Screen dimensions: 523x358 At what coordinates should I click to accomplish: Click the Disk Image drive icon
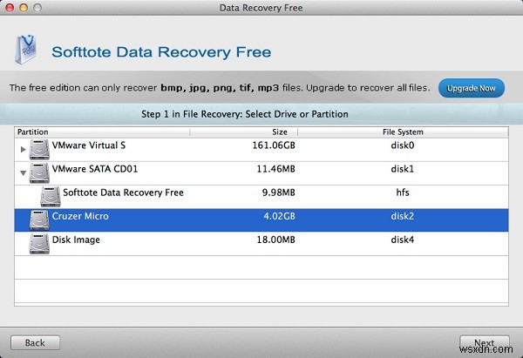click(x=40, y=240)
